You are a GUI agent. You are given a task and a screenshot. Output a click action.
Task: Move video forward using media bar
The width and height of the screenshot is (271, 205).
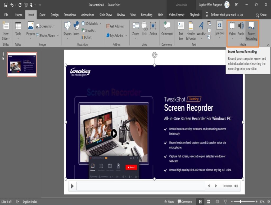point(216,186)
